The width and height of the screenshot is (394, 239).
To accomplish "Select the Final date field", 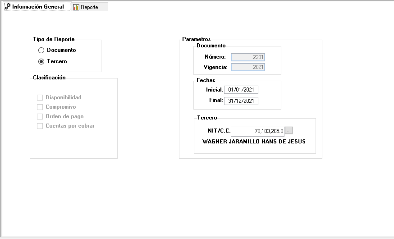I will 241,101.
